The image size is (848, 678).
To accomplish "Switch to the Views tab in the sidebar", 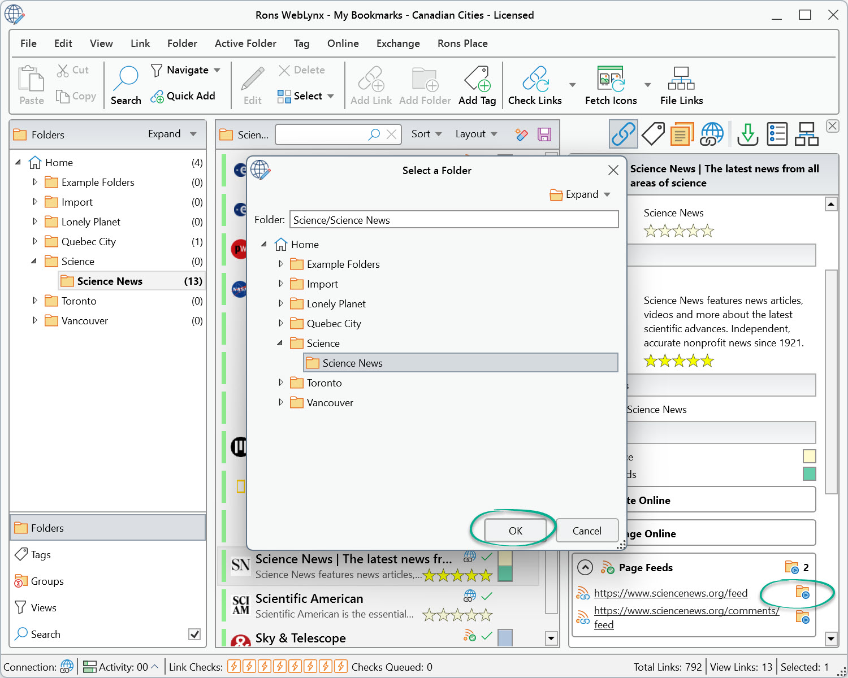I will [107, 608].
